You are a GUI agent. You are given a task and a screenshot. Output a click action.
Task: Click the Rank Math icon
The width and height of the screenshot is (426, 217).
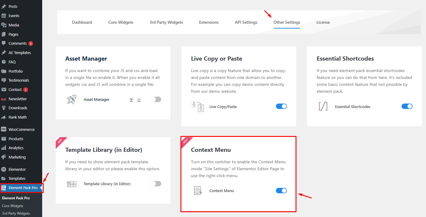(4, 117)
